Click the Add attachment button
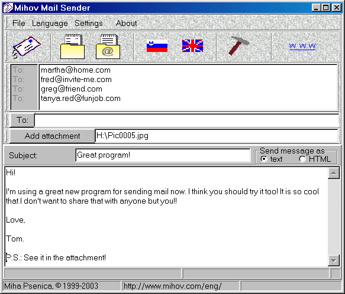 tap(52, 136)
